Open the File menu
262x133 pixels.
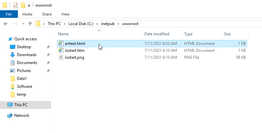click(x=9, y=14)
